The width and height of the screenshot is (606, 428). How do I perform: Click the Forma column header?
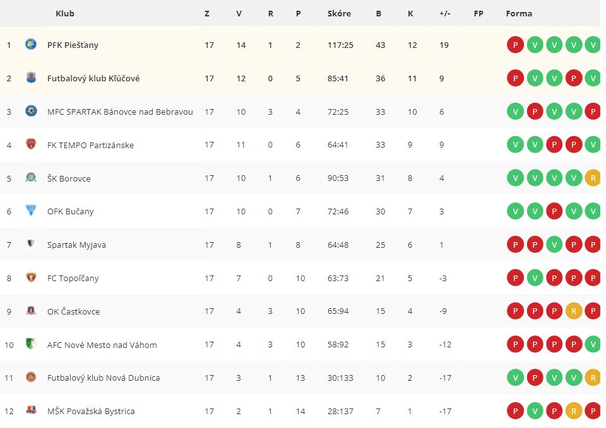(519, 13)
